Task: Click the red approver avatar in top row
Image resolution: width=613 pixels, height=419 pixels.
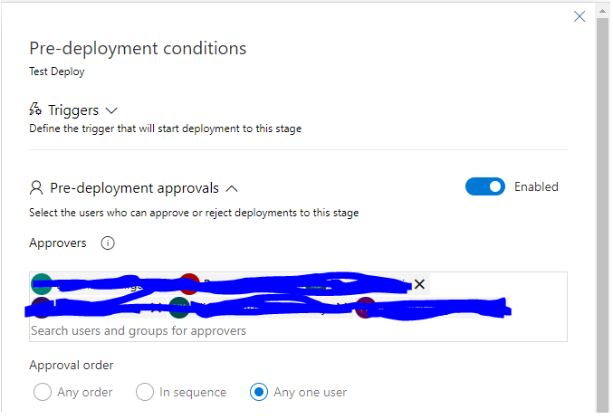Action: click(x=189, y=283)
